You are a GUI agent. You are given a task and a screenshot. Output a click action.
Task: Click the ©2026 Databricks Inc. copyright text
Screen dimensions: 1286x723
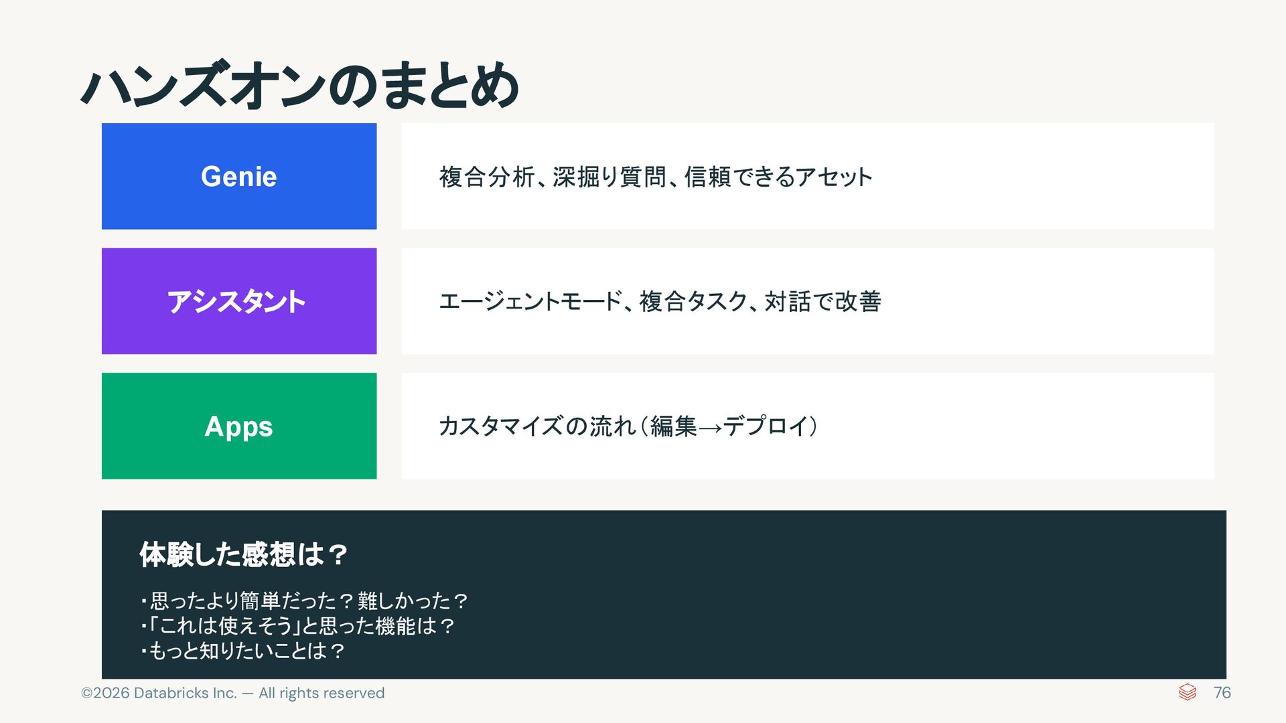[232, 693]
